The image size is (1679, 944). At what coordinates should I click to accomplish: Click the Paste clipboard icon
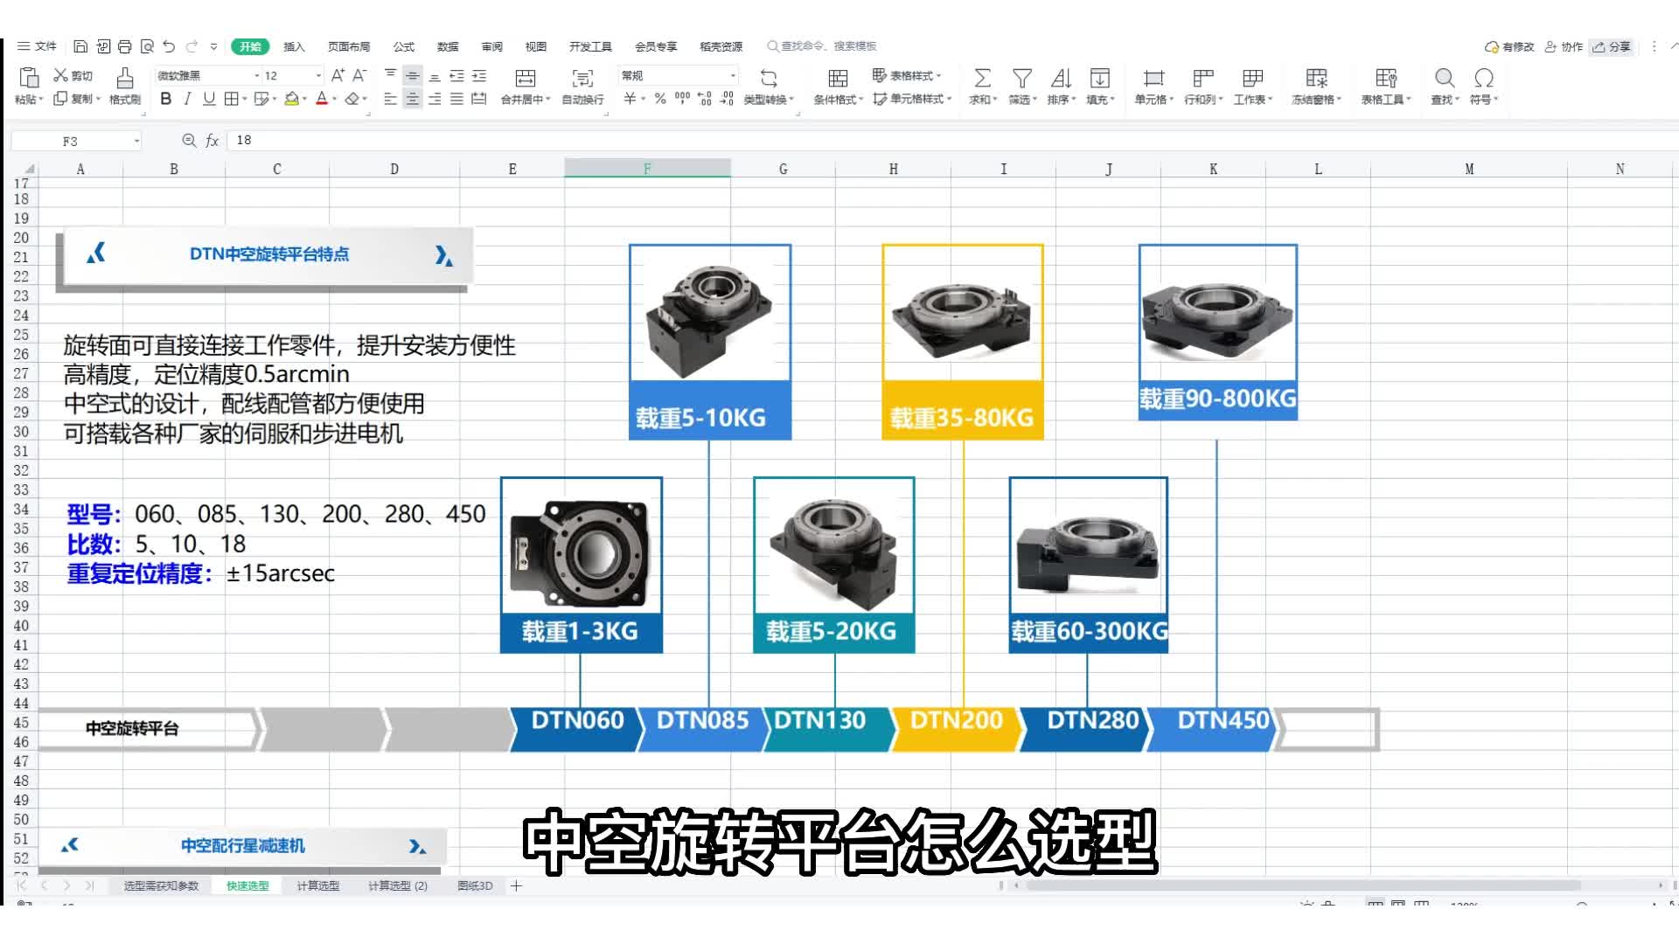point(29,78)
